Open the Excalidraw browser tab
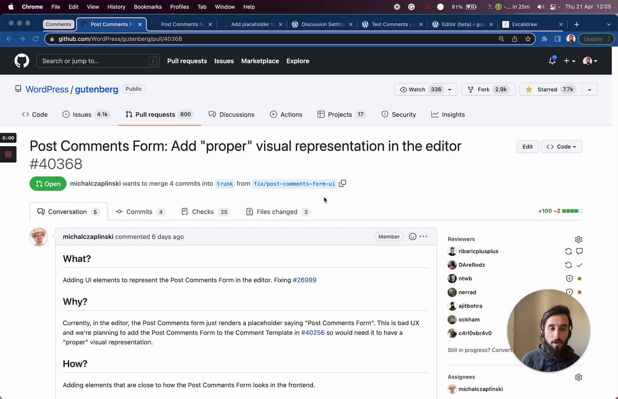This screenshot has height=399, width=618. pyautogui.click(x=532, y=24)
